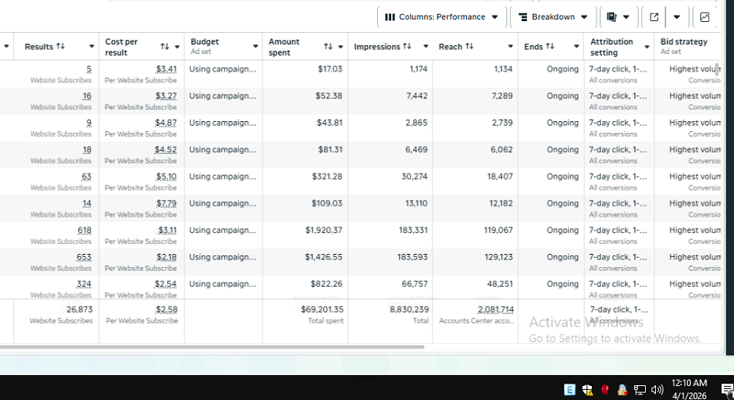Click the 2,081,714 total reach link
Viewport: 734px width, 400px height.
click(x=495, y=309)
